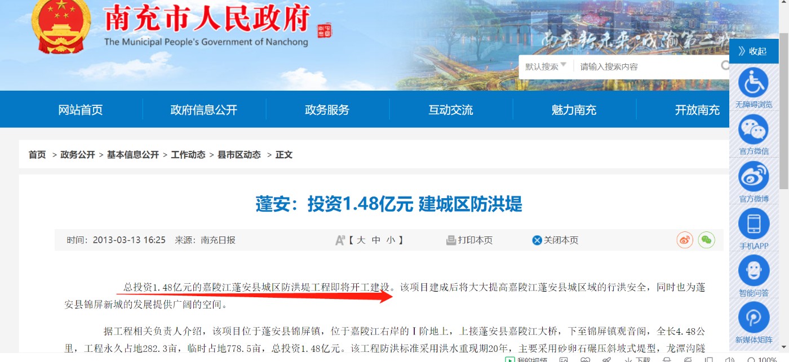Share article via red Weibo icon
The width and height of the screenshot is (789, 362).
685,240
